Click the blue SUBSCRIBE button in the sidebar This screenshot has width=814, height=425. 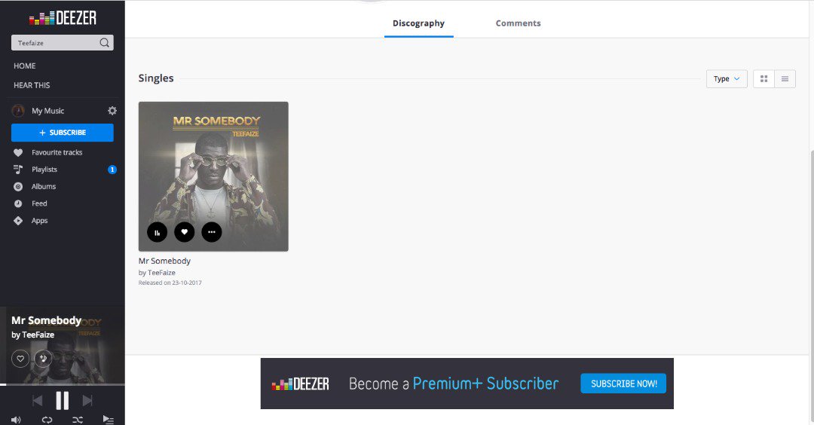63,133
